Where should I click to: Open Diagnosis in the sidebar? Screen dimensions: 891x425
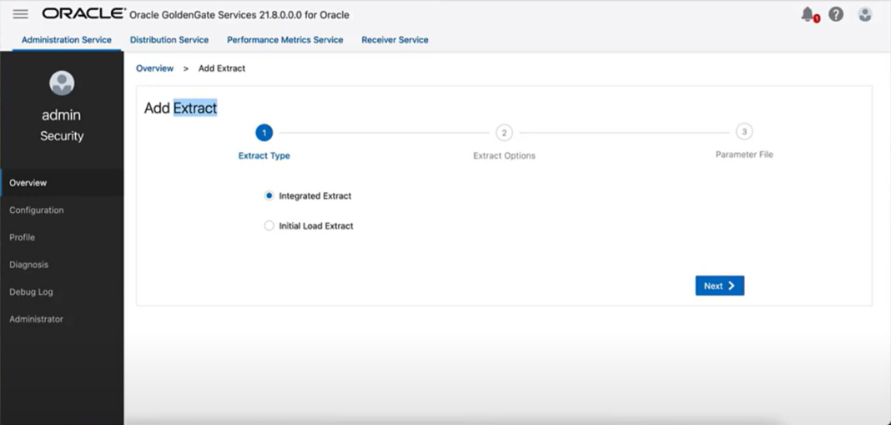point(29,265)
